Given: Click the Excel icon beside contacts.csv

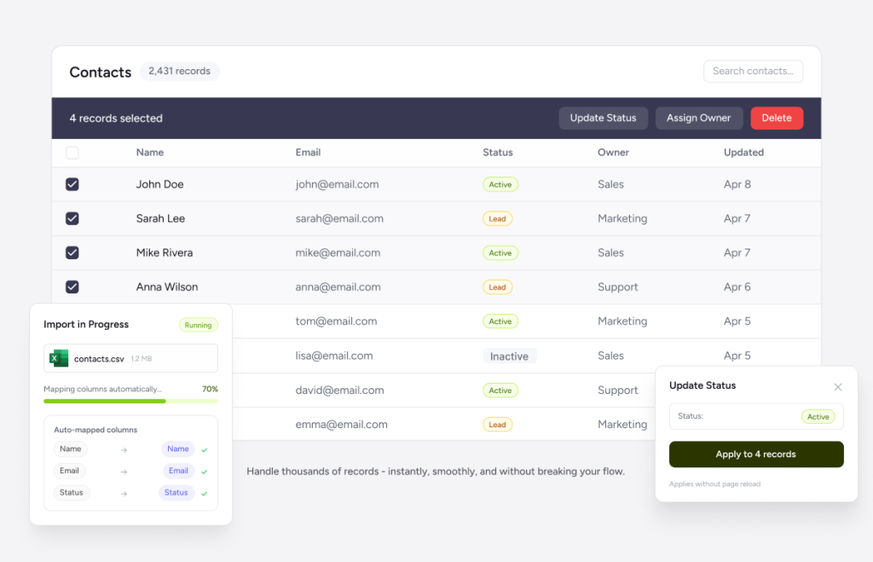Looking at the screenshot, I should click(x=59, y=358).
